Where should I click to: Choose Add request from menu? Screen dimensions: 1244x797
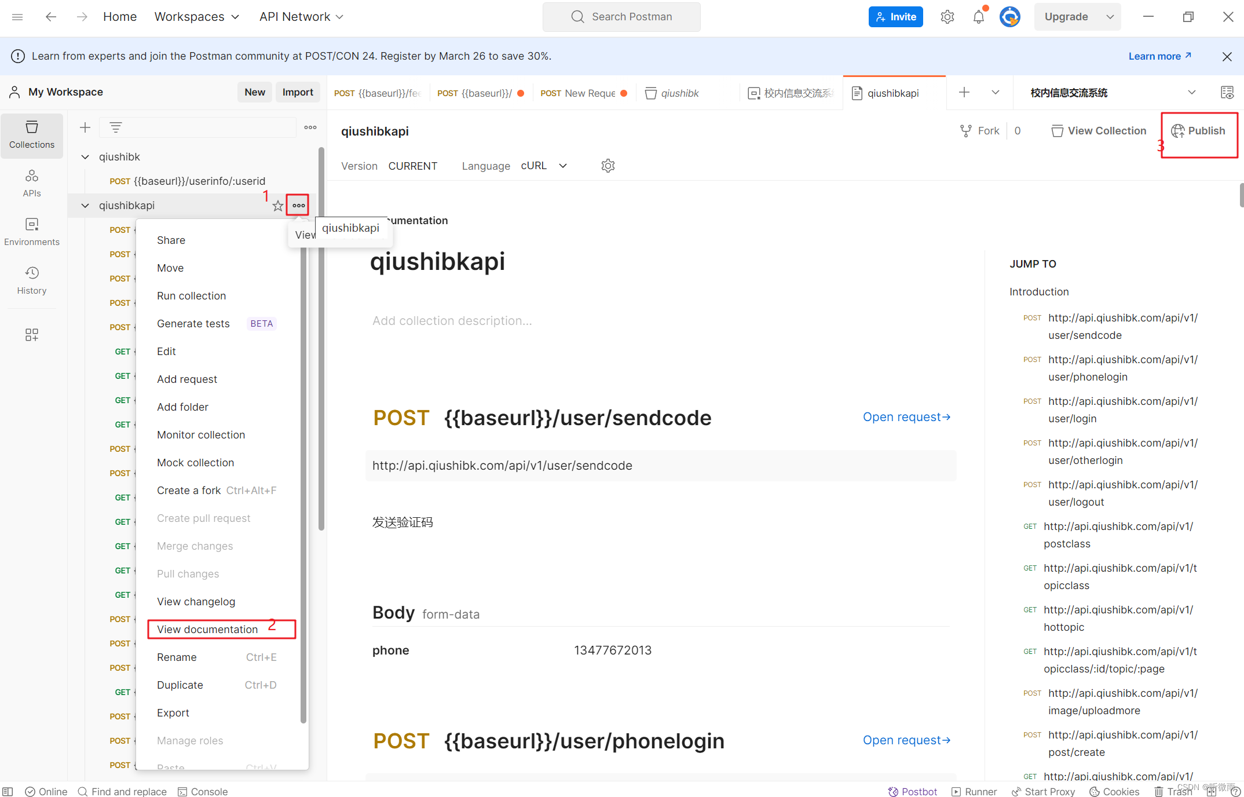pos(187,379)
